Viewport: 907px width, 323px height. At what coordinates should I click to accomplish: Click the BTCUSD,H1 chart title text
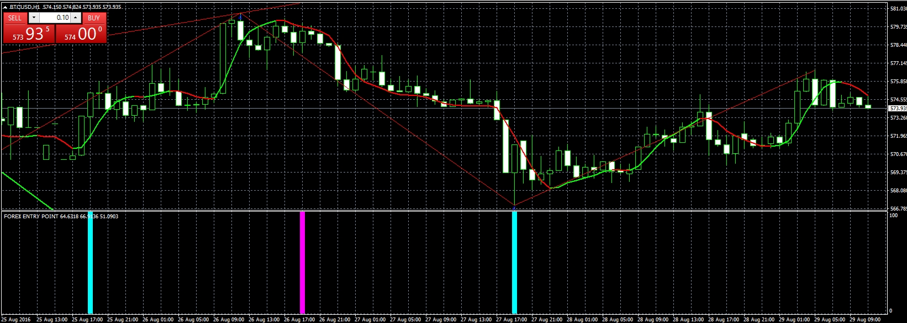pyautogui.click(x=25, y=7)
